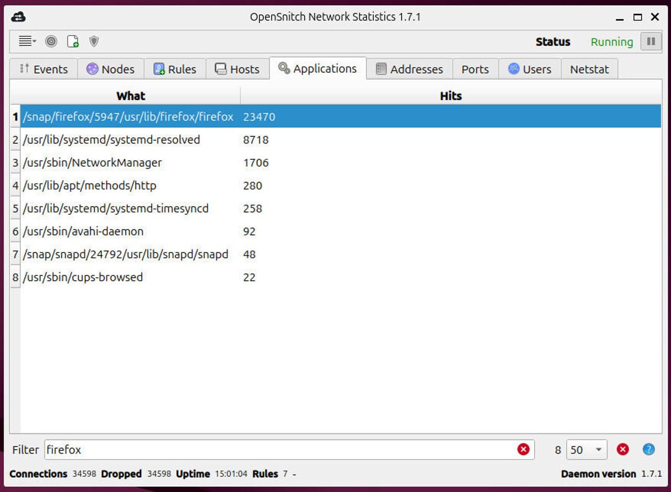Image resolution: width=671 pixels, height=492 pixels.
Task: Switch to the Events tab
Action: [44, 69]
